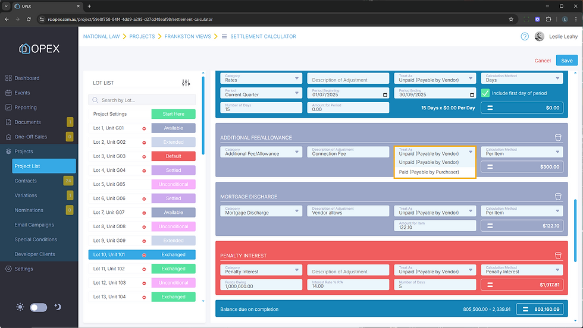The height and width of the screenshot is (328, 583).
Task: Open Additional Fee/Allowance Category dropdown
Action: tap(261, 152)
